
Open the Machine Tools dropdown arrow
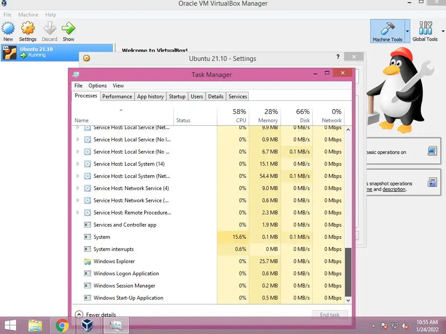coord(407,31)
